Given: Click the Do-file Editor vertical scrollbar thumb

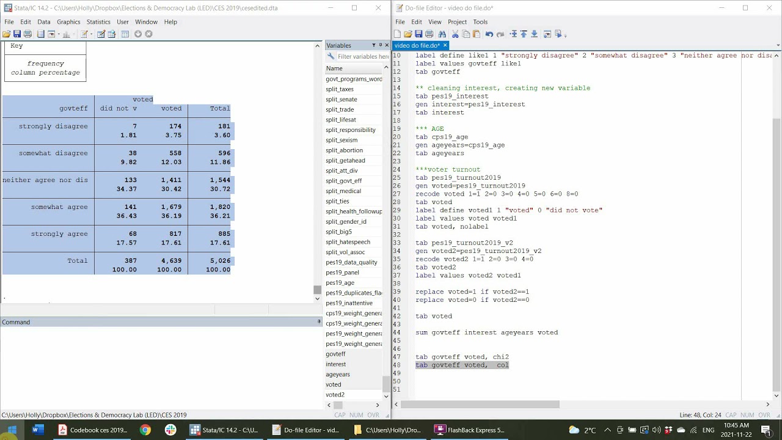Looking at the screenshot, I should [x=777, y=254].
